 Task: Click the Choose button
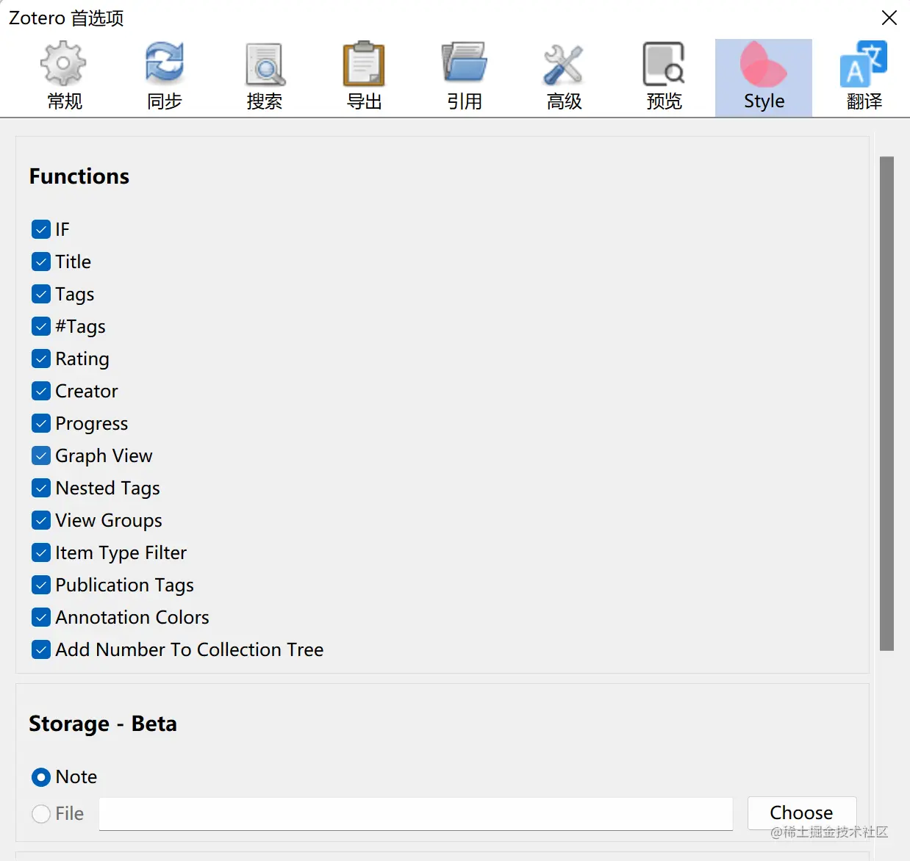[x=802, y=813]
